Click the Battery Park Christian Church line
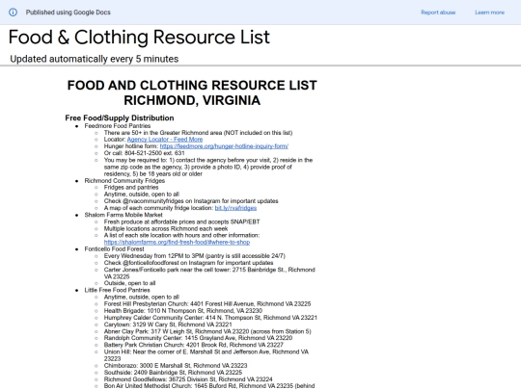 tap(193, 345)
